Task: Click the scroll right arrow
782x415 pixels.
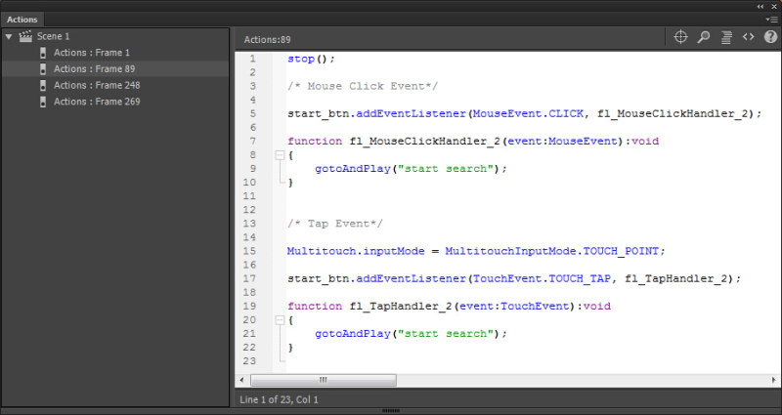Action: pyautogui.click(x=773, y=380)
